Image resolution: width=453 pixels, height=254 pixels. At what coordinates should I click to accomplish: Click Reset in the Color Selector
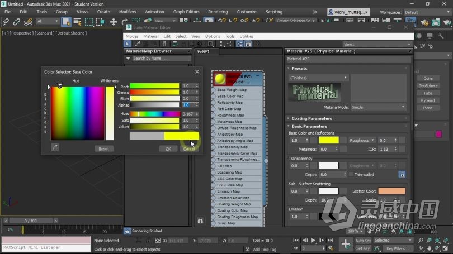click(x=103, y=148)
